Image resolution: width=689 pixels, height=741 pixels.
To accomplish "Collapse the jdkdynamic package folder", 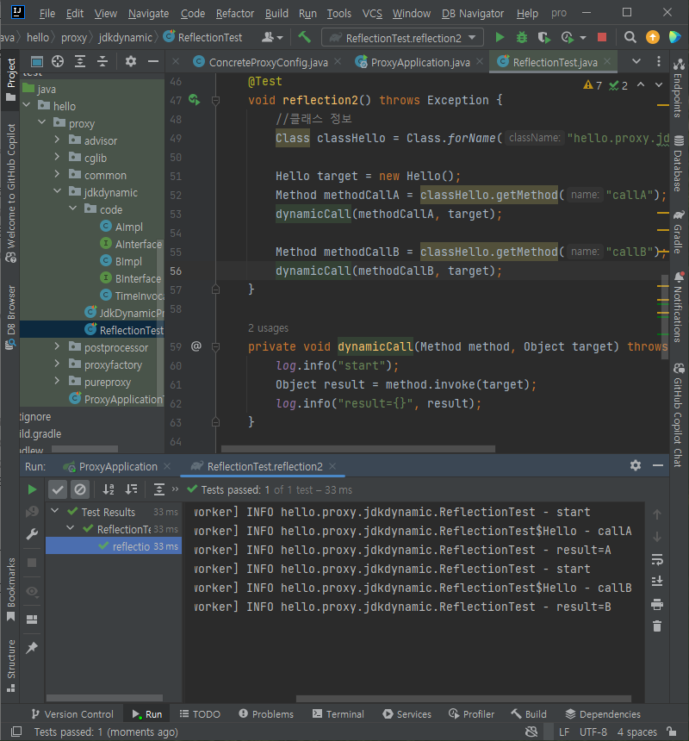I will (x=58, y=192).
